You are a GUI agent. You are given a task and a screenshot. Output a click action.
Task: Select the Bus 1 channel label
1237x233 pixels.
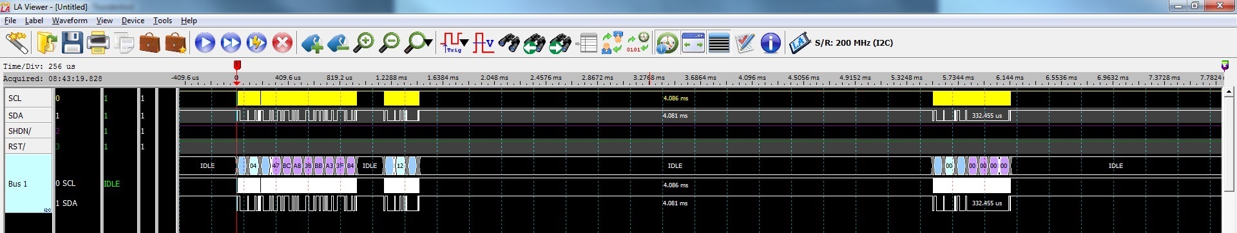point(17,184)
